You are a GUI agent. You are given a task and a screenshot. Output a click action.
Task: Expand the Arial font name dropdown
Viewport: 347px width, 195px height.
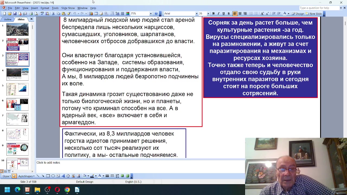[197, 14]
